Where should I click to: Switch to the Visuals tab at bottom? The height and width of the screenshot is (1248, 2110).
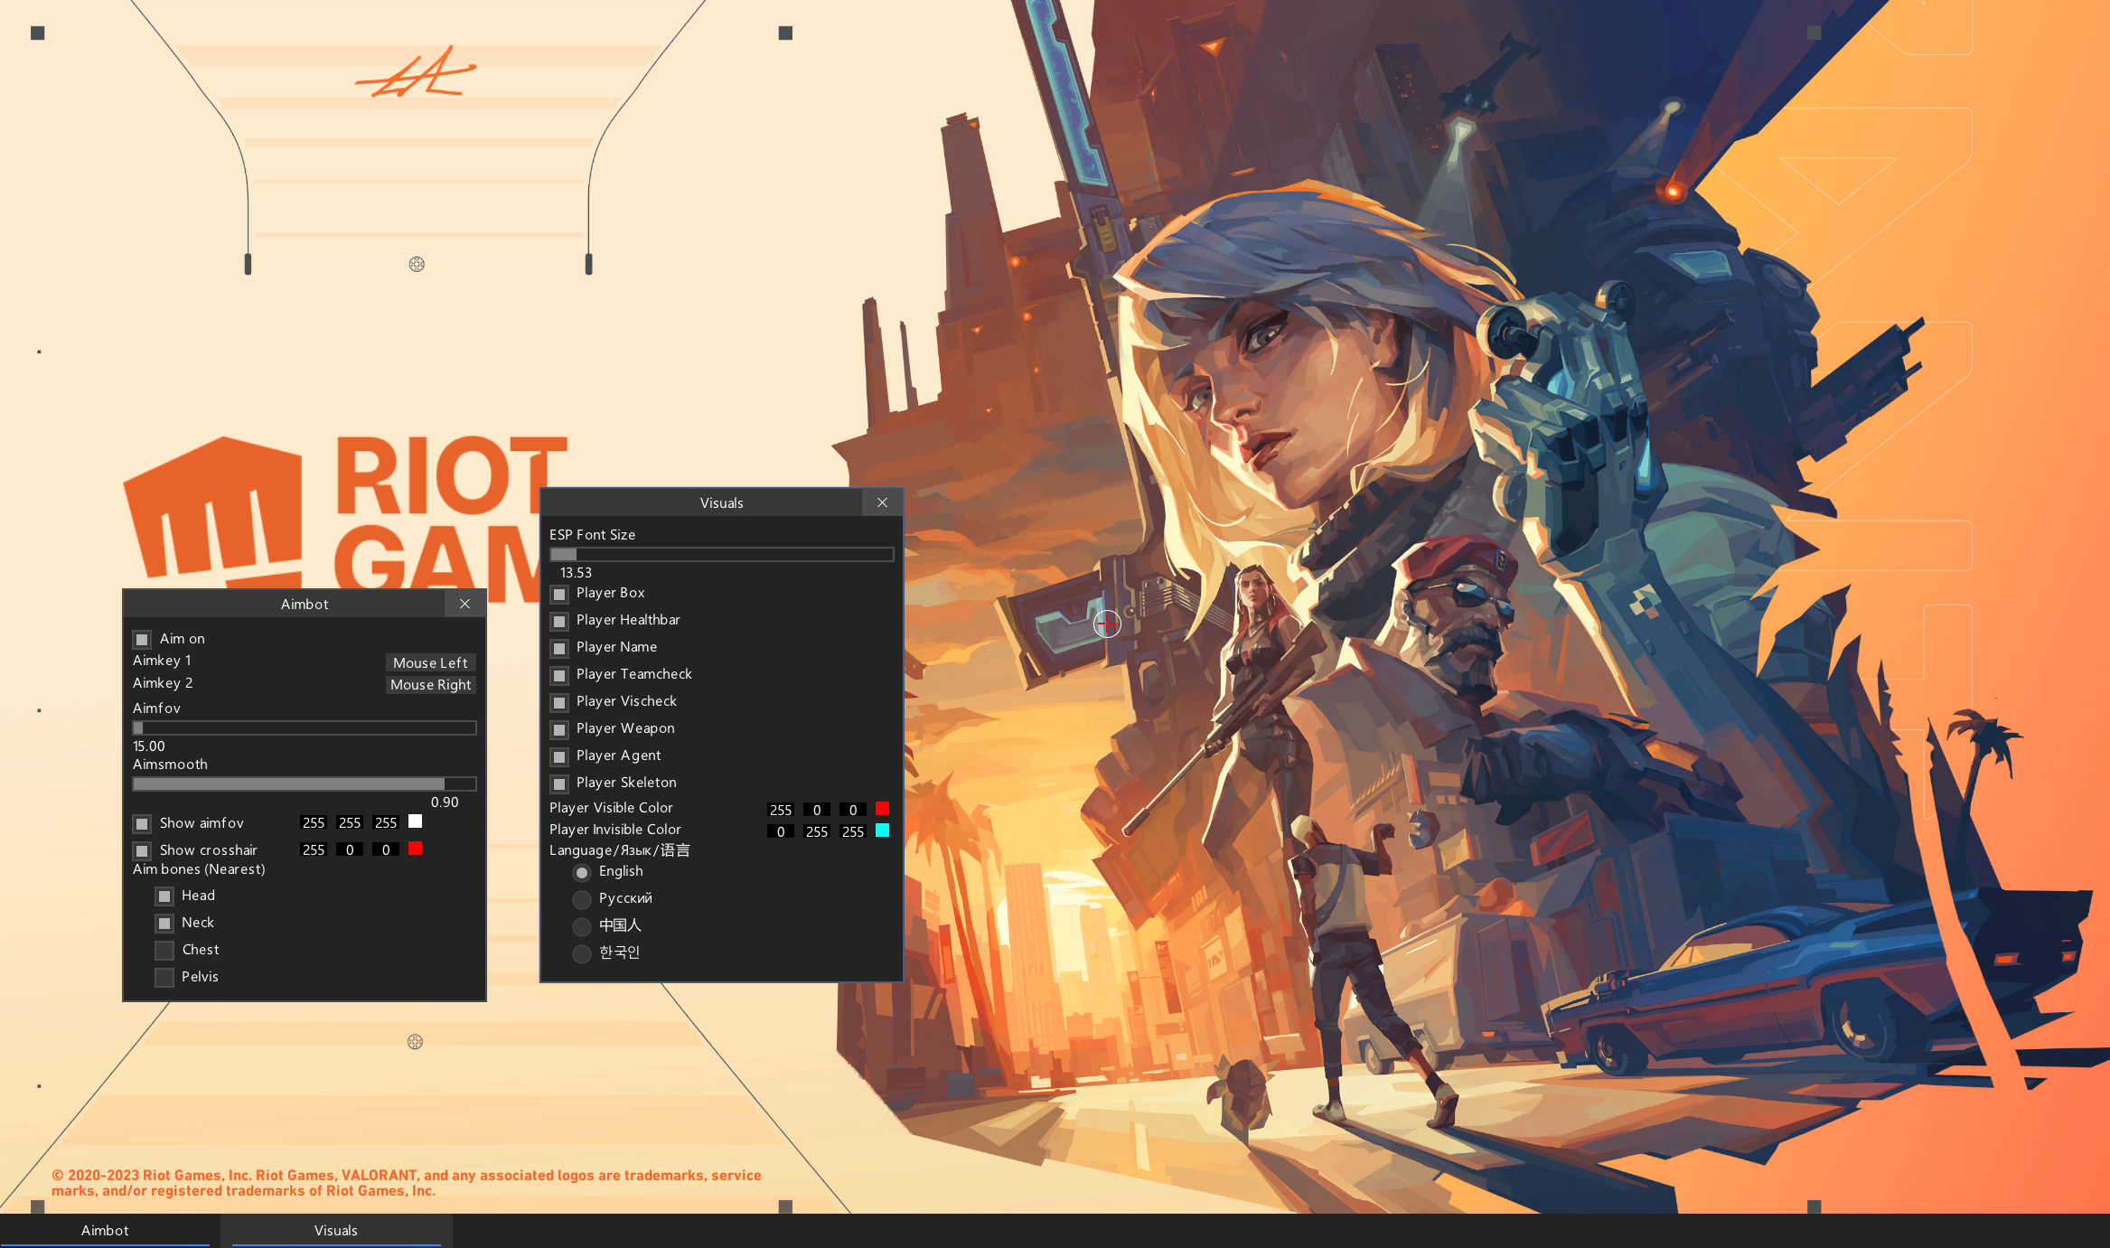pyautogui.click(x=336, y=1230)
